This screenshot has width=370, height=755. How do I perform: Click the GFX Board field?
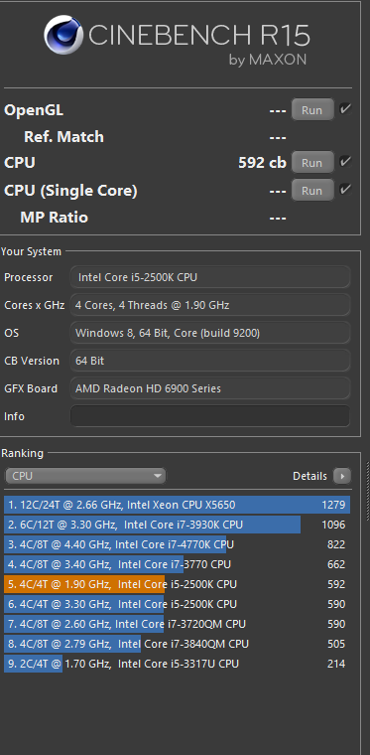pos(210,388)
